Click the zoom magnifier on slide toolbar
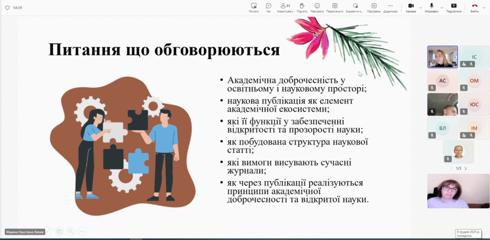 pos(71,231)
